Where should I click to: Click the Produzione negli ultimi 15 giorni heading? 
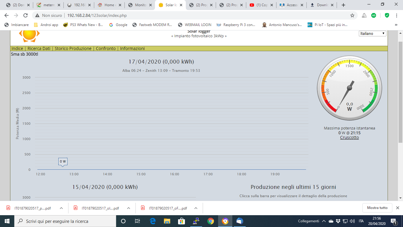(x=293, y=187)
